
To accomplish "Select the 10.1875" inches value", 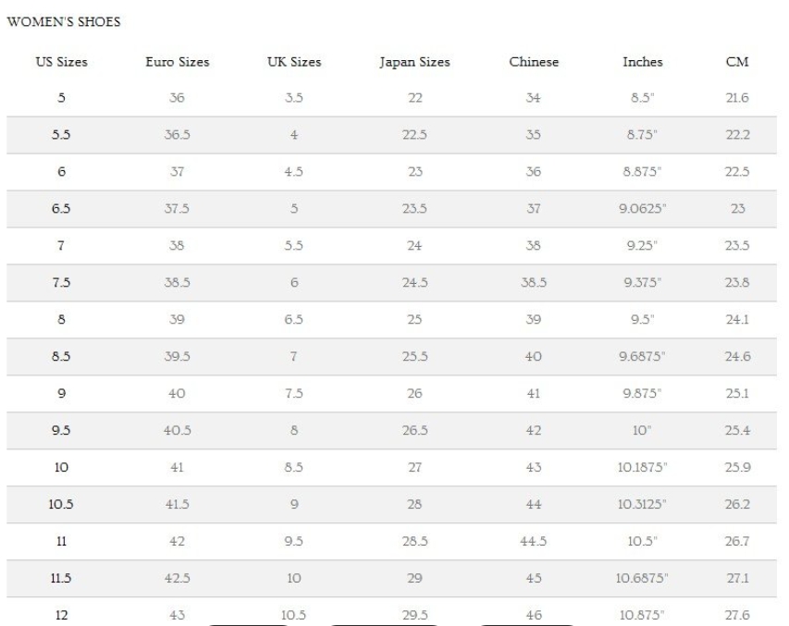I will click(642, 468).
